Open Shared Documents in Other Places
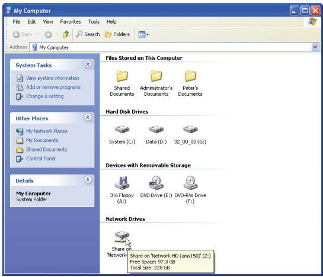 point(47,149)
